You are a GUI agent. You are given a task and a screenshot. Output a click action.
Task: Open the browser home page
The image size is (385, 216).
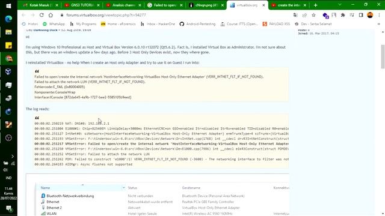(51, 15)
